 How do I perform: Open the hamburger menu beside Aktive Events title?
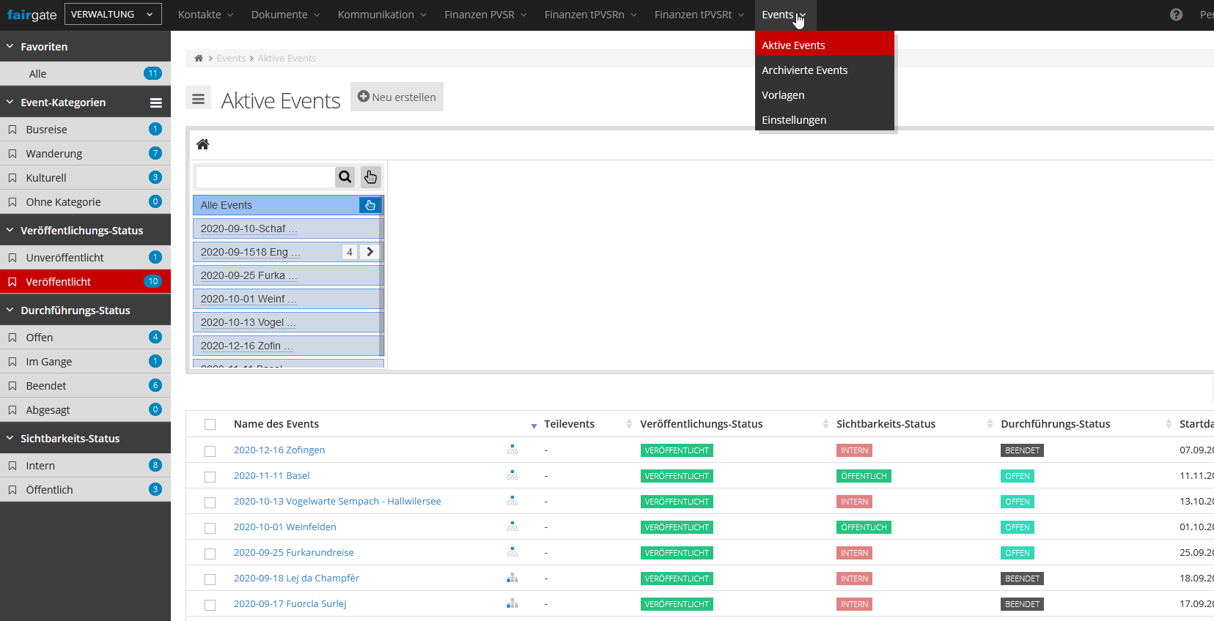pos(198,99)
